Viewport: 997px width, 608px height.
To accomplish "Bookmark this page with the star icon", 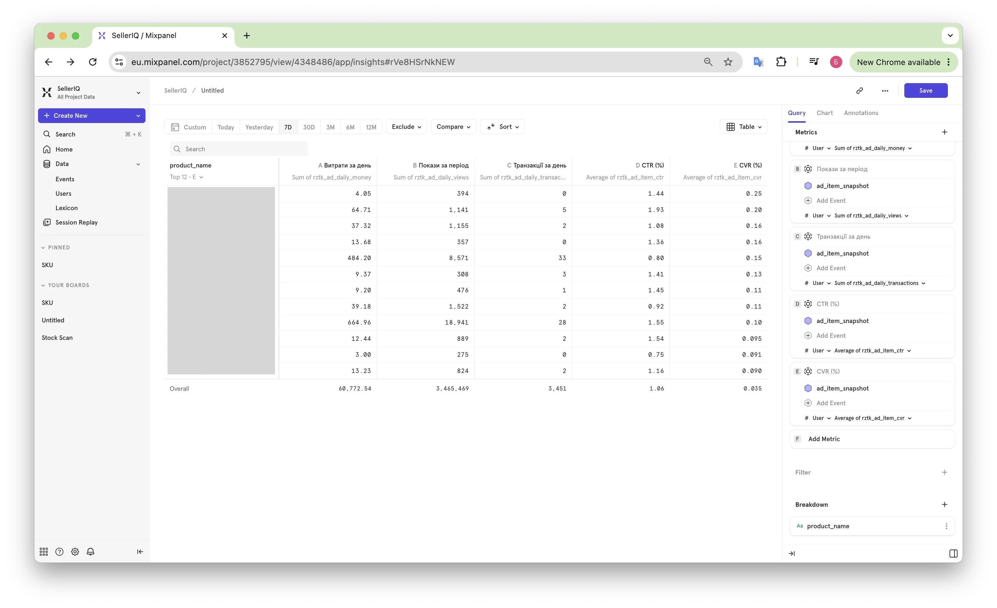I will (x=728, y=62).
